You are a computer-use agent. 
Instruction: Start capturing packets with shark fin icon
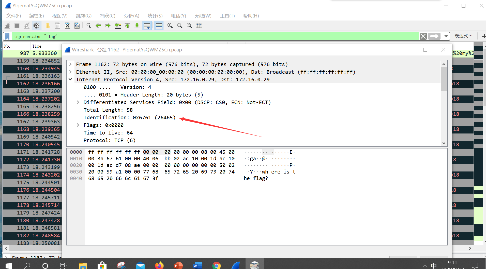8,26
